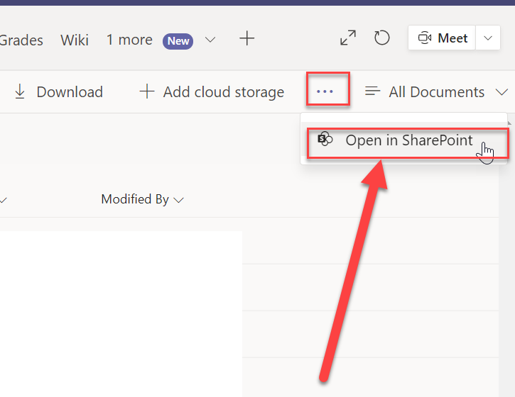The width and height of the screenshot is (515, 397).
Task: Click the video camera icon in Meet
Action: coord(424,38)
